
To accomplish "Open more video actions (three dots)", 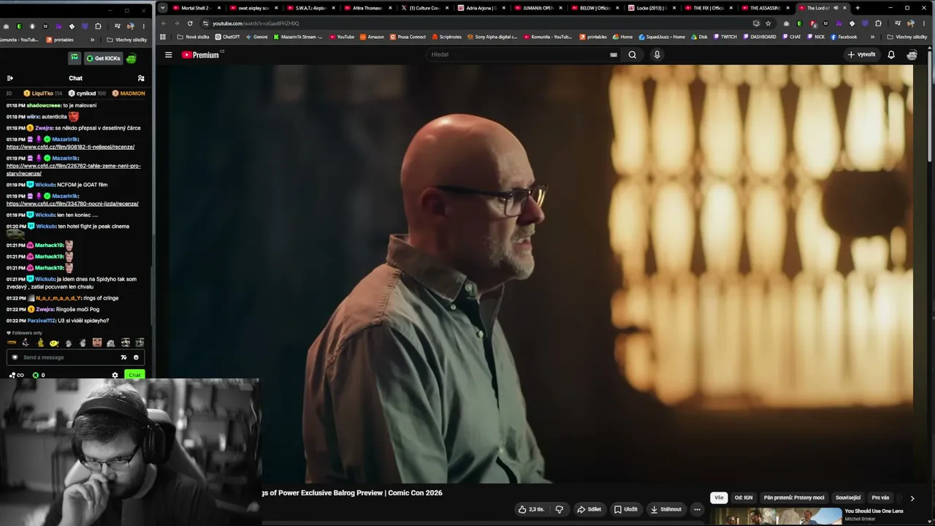I will (x=697, y=509).
